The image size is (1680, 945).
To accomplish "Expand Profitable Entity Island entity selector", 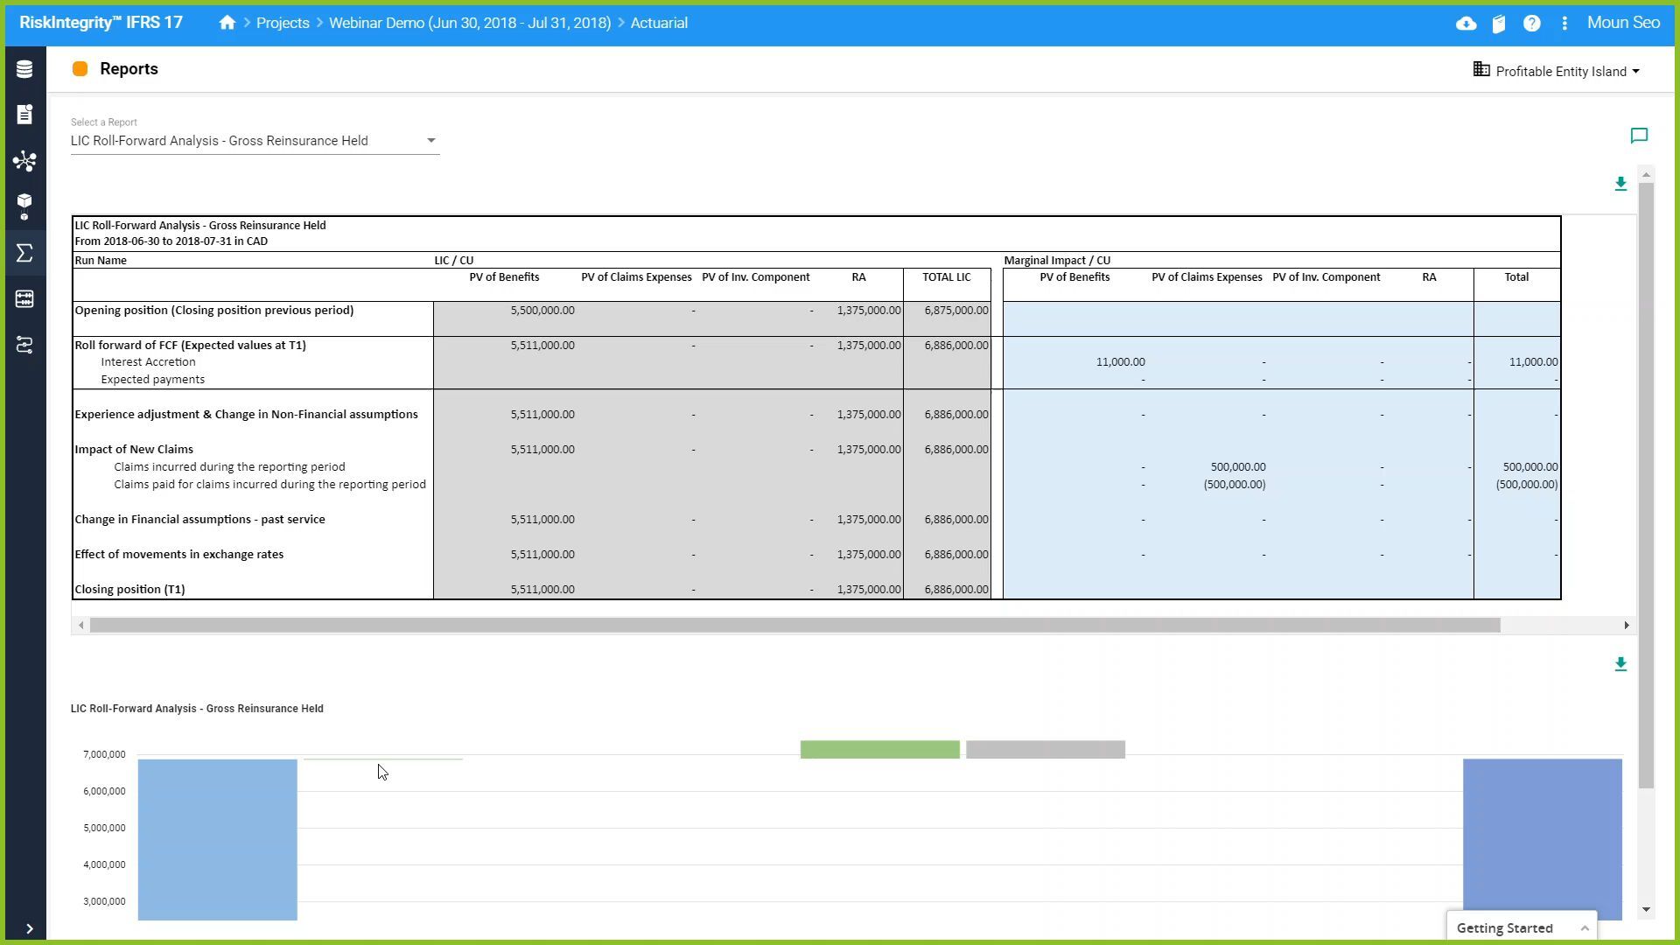I will point(1557,72).
